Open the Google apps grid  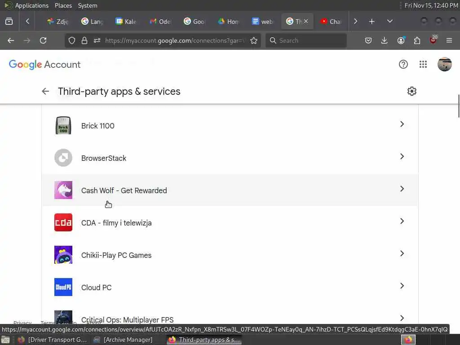pyautogui.click(x=423, y=64)
